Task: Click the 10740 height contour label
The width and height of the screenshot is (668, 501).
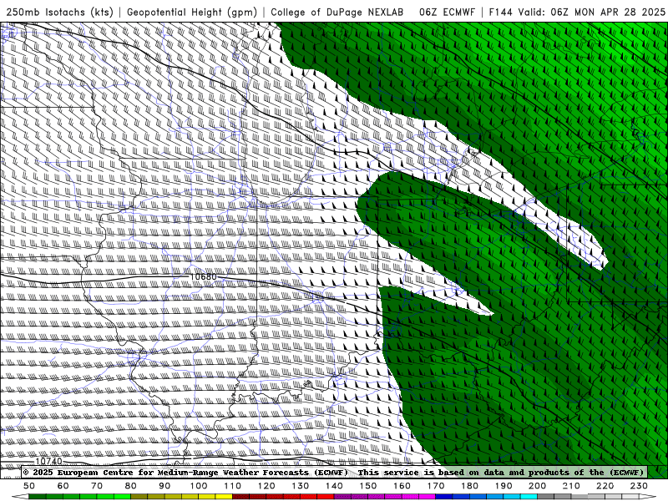Action: click(48, 462)
